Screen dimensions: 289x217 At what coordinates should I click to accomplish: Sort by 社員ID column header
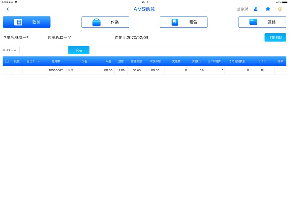[55, 61]
